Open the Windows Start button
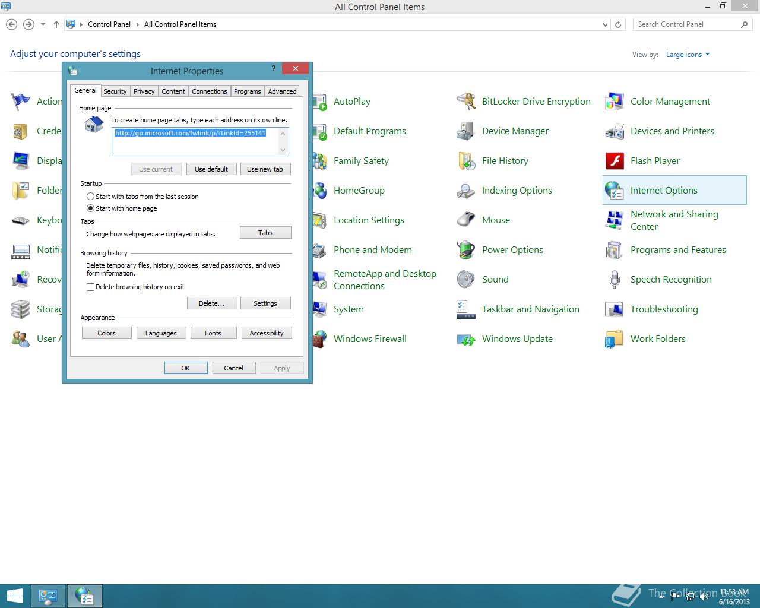Image resolution: width=760 pixels, height=608 pixels. click(x=14, y=596)
